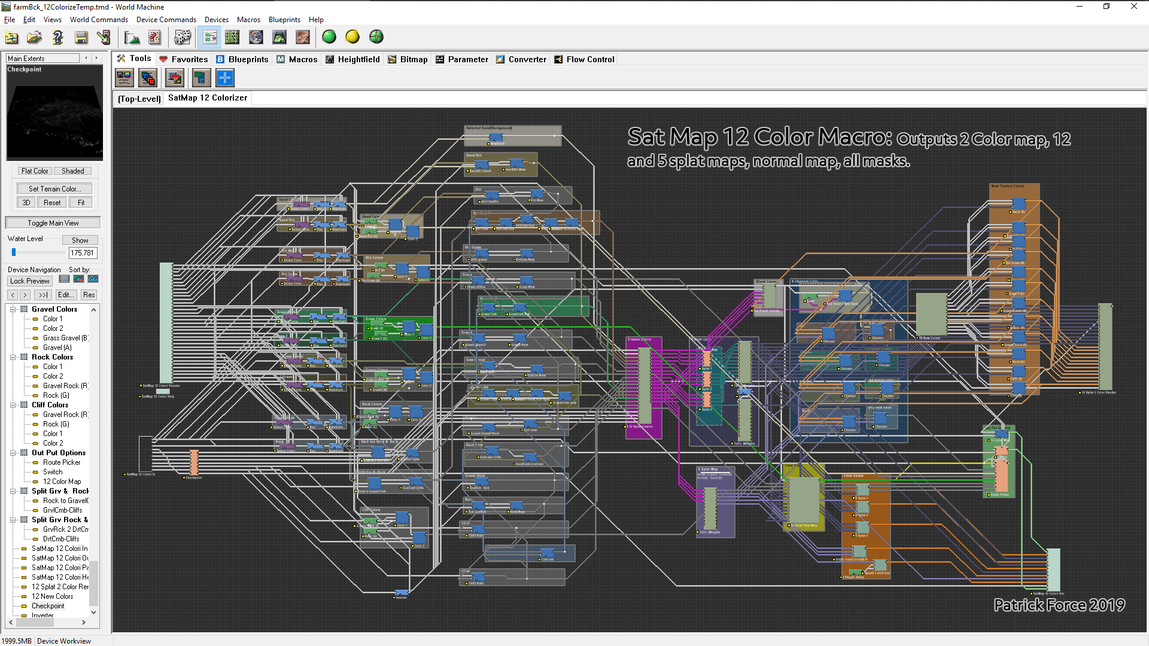Click the green Build World button
This screenshot has height=646, width=1149.
329,37
